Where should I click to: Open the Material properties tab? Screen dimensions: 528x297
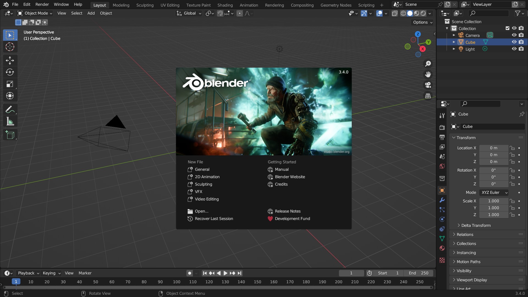point(442,248)
